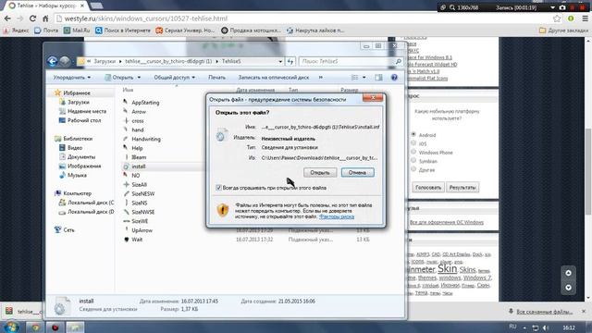The width and height of the screenshot is (592, 333).
Task: Open Яндекс bookmark in bookmarks bar
Action: 16,31
